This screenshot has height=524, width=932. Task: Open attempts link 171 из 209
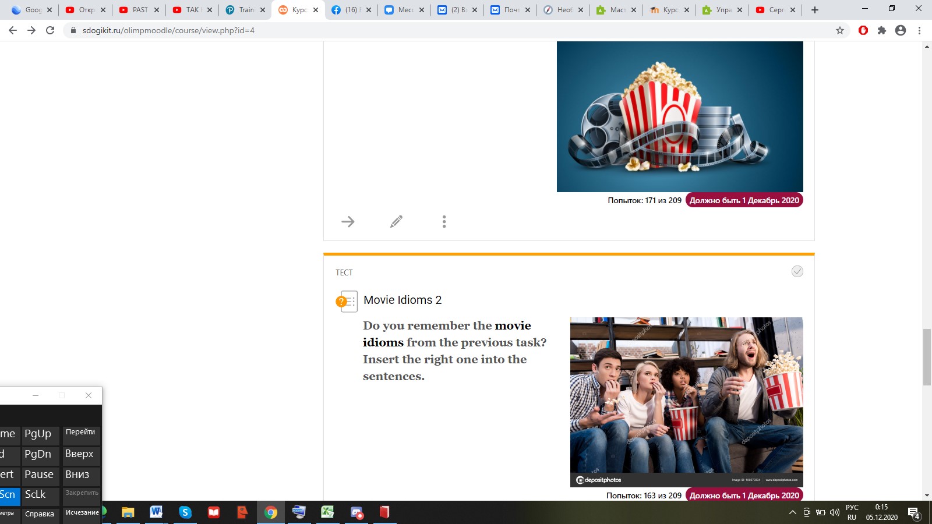pos(644,200)
